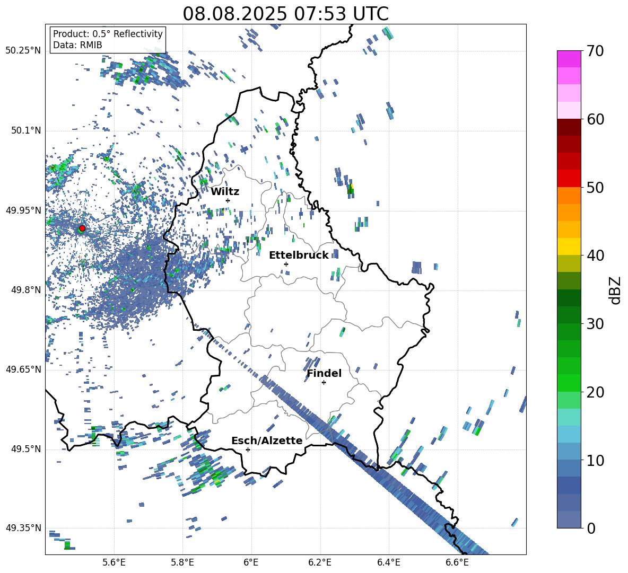628x573 pixels.
Task: Click the Ettelbruck station cross marker
Action: (x=286, y=264)
